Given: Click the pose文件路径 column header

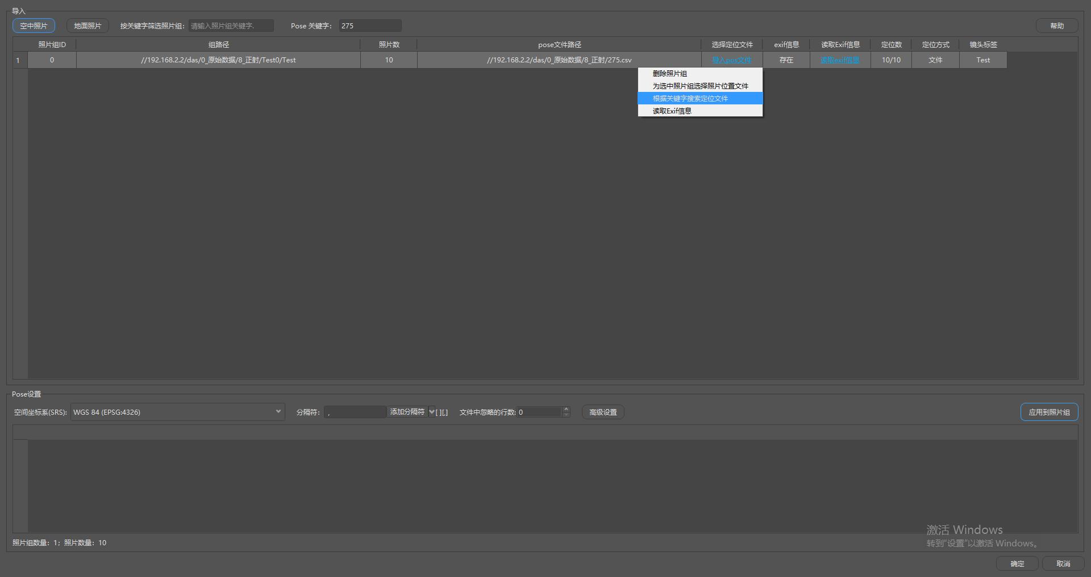Looking at the screenshot, I should tap(560, 44).
